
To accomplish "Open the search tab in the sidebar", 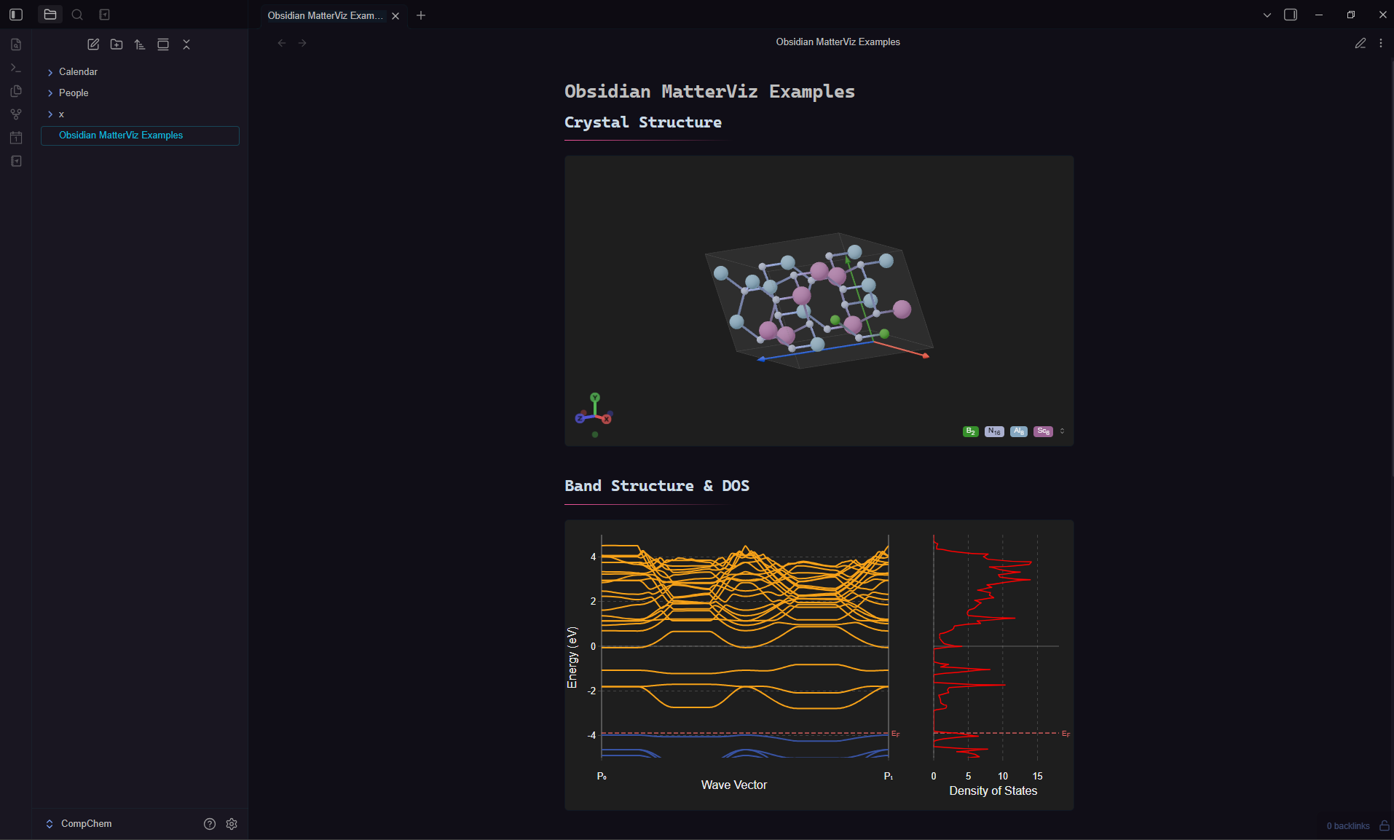I will 77,15.
